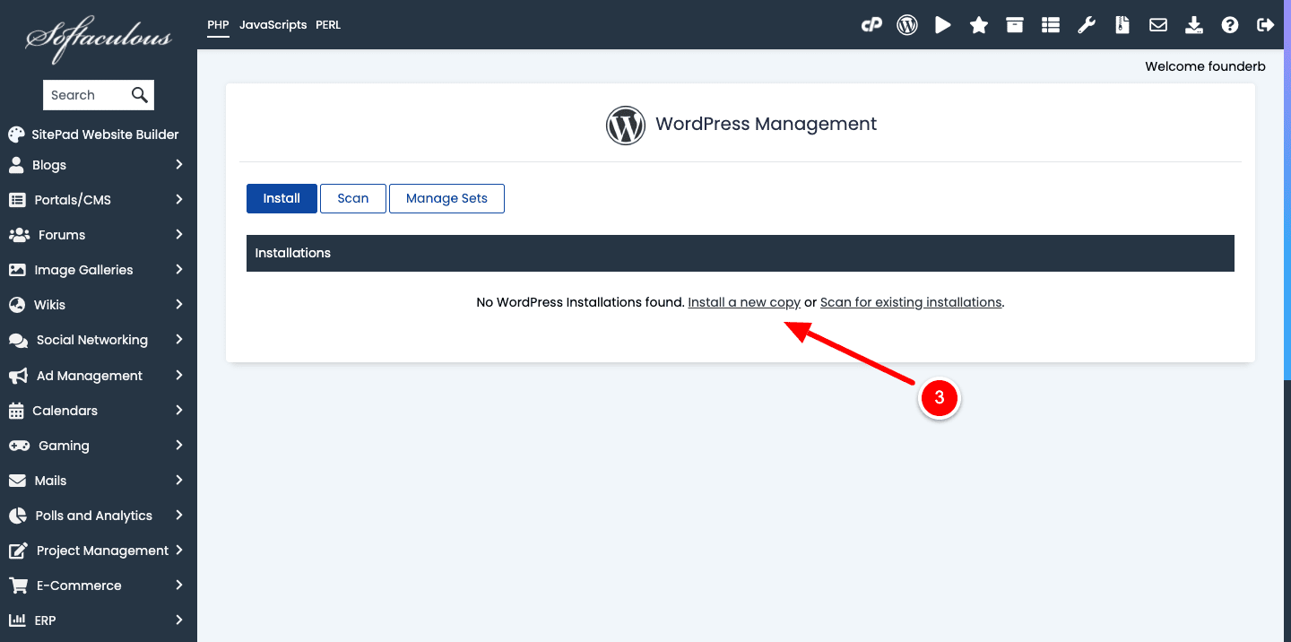This screenshot has height=642, width=1291.
Task: Open the envelope icon in top bar
Action: click(1158, 25)
